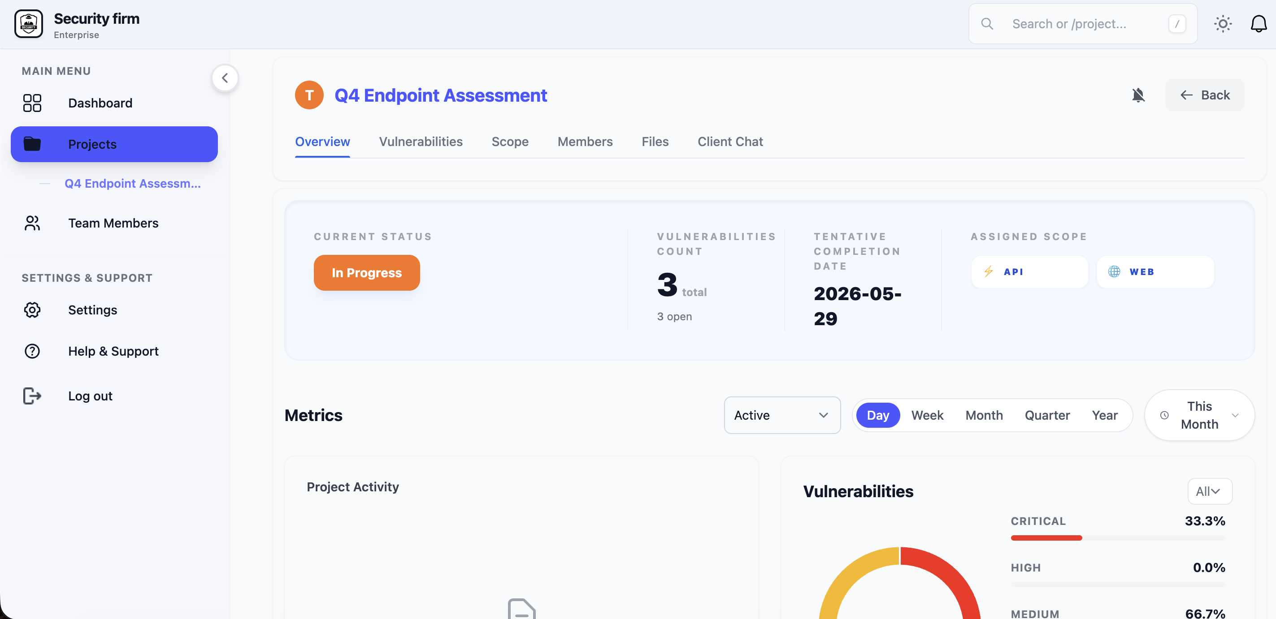This screenshot has height=619, width=1276.
Task: Click the Search or /project input field
Action: click(1083, 24)
